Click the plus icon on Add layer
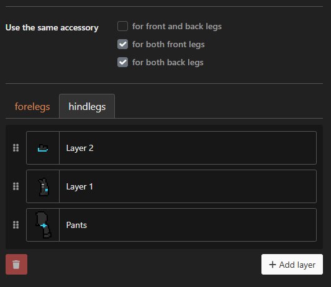Screen dimensions: 331x287 point(273,265)
